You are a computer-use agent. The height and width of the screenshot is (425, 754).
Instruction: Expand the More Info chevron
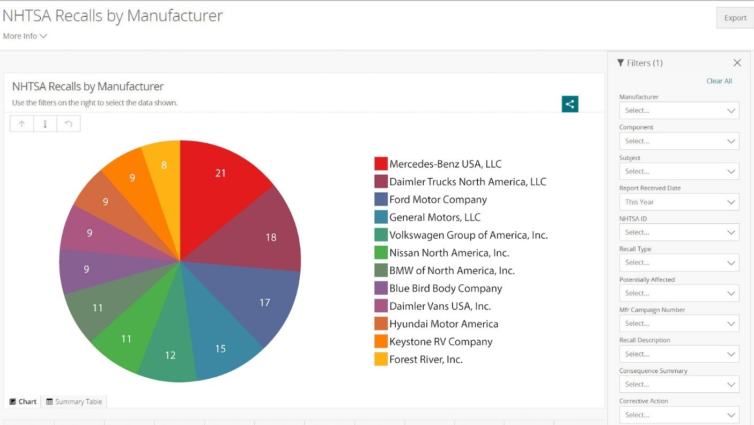coord(43,36)
